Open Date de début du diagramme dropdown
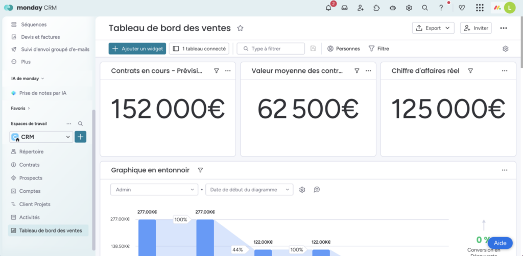Screen dimensions: 523x256 249,190
